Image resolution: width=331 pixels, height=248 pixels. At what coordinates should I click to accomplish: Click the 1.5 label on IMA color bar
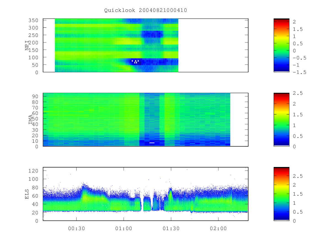(297, 114)
